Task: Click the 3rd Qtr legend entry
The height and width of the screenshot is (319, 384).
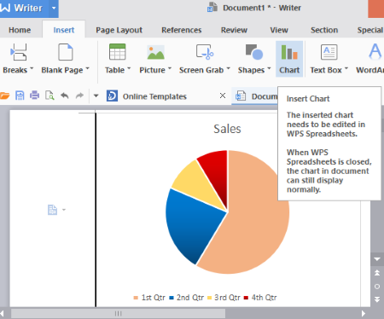Action: pyautogui.click(x=224, y=298)
